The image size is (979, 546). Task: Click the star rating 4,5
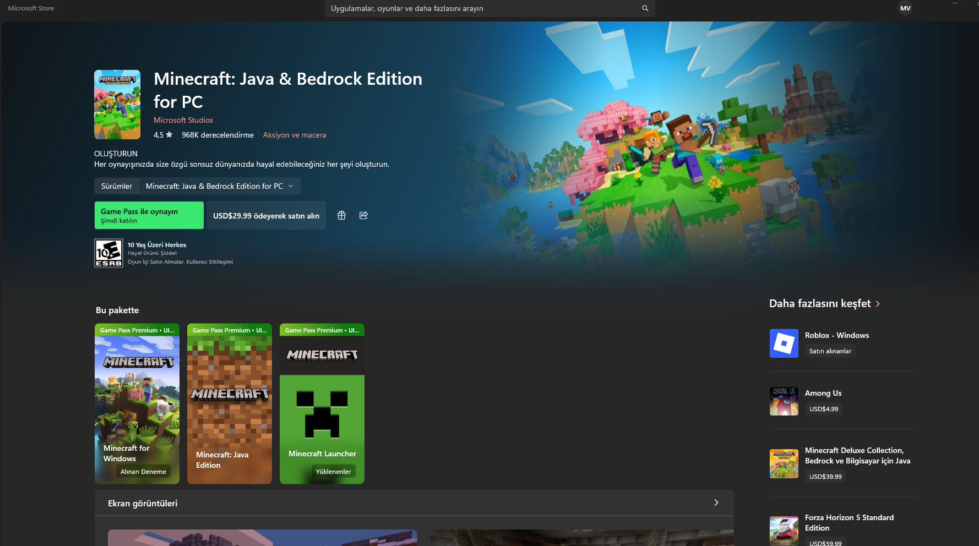coord(163,135)
